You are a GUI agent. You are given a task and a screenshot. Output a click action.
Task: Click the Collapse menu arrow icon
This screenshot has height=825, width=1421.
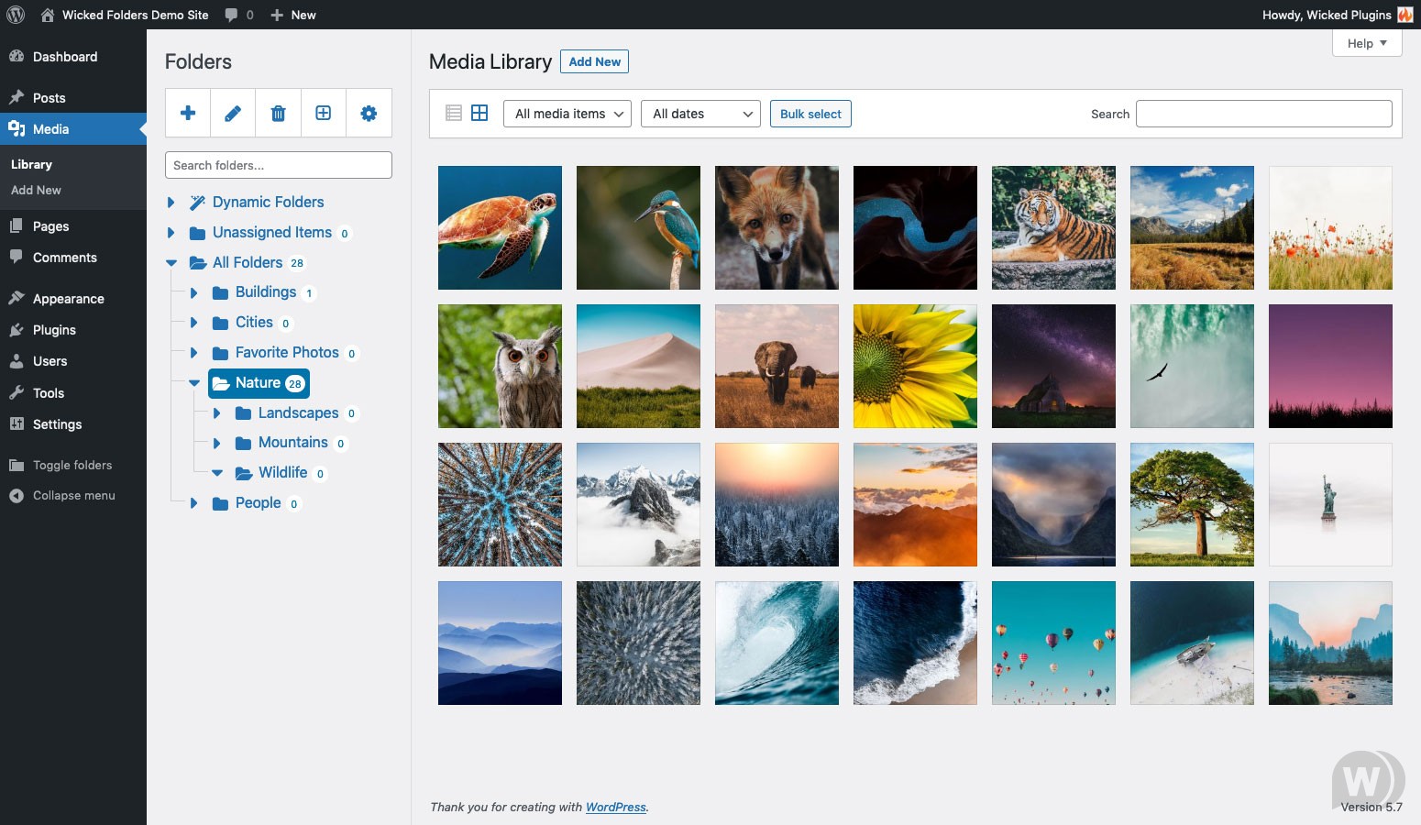point(15,495)
